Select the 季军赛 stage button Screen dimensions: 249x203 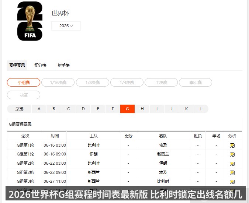[196, 83]
